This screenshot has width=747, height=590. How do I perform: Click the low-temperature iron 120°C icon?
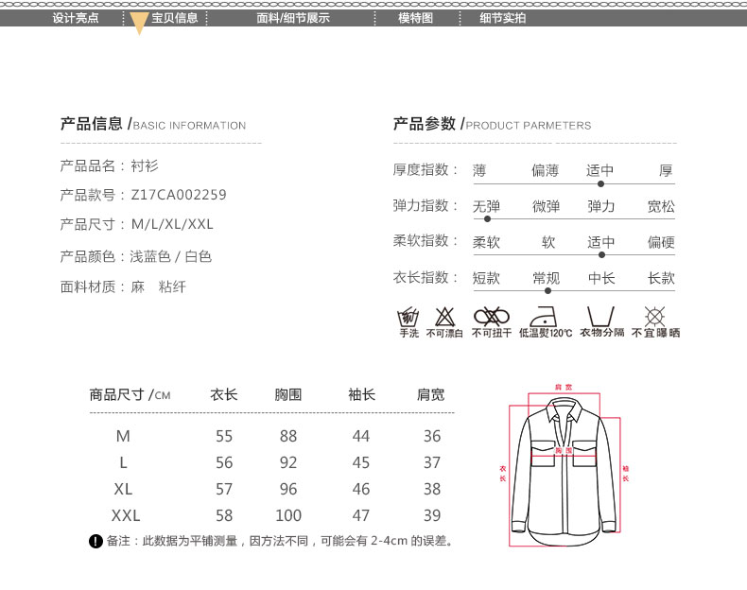click(546, 317)
